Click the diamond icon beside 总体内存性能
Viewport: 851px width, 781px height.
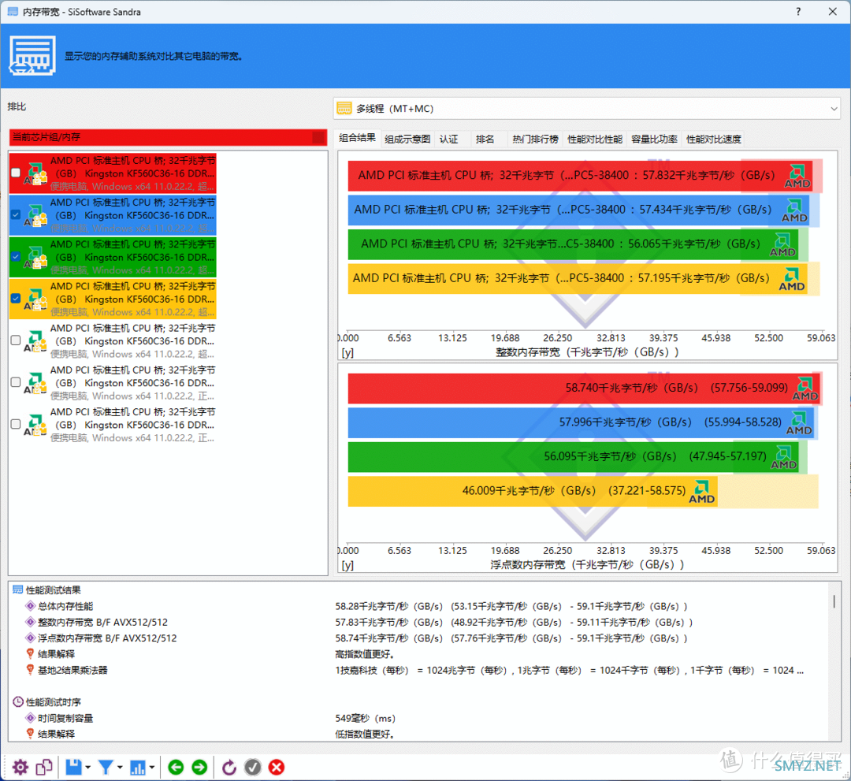pos(31,606)
